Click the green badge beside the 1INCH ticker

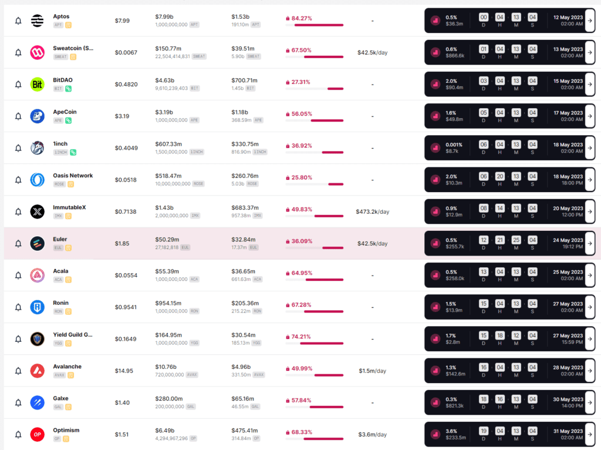click(x=73, y=152)
